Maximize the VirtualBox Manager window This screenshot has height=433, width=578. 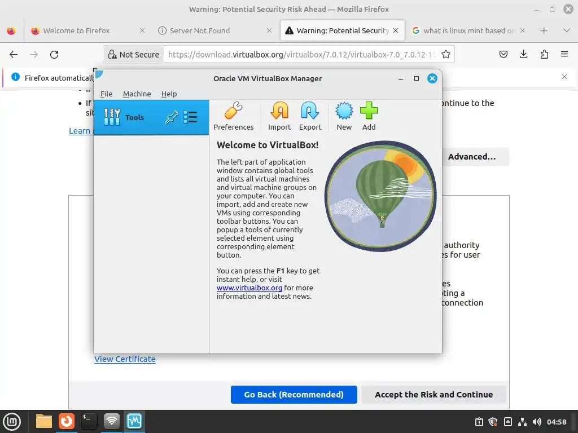(x=417, y=78)
